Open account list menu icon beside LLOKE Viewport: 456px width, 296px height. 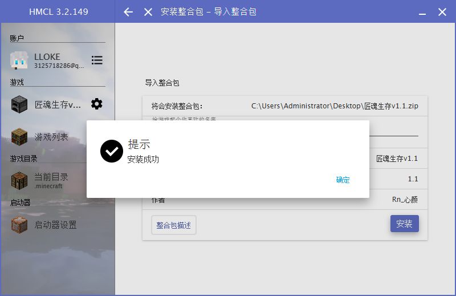coord(97,60)
